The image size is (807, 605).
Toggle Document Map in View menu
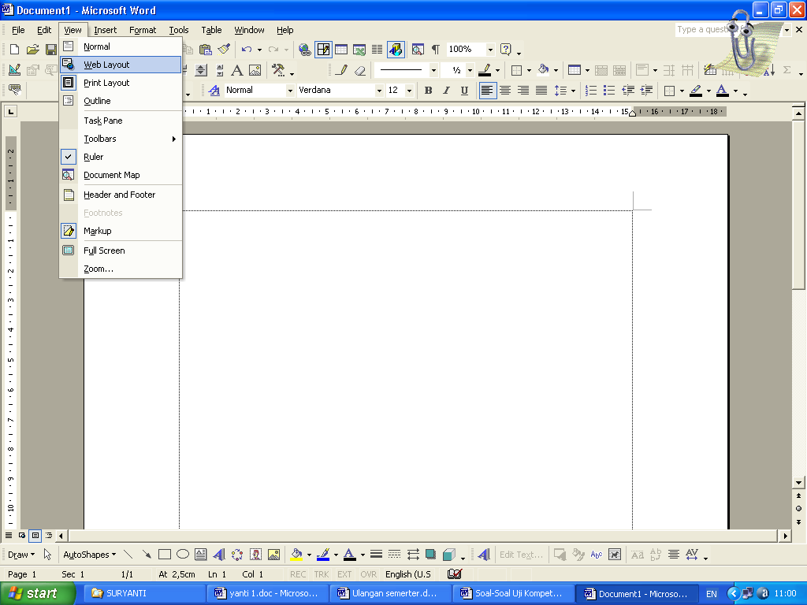[x=121, y=175]
